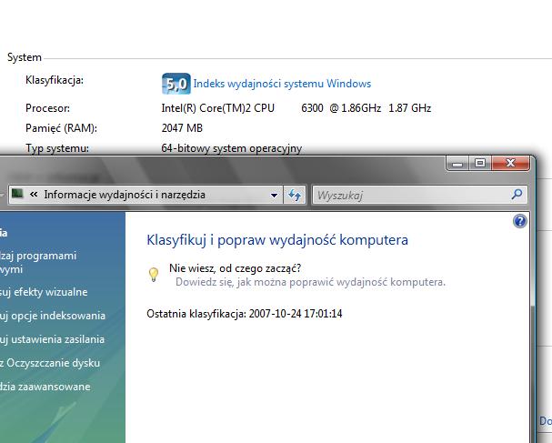
Task: Open the address bar history dropdown arrow
Action: 274,195
